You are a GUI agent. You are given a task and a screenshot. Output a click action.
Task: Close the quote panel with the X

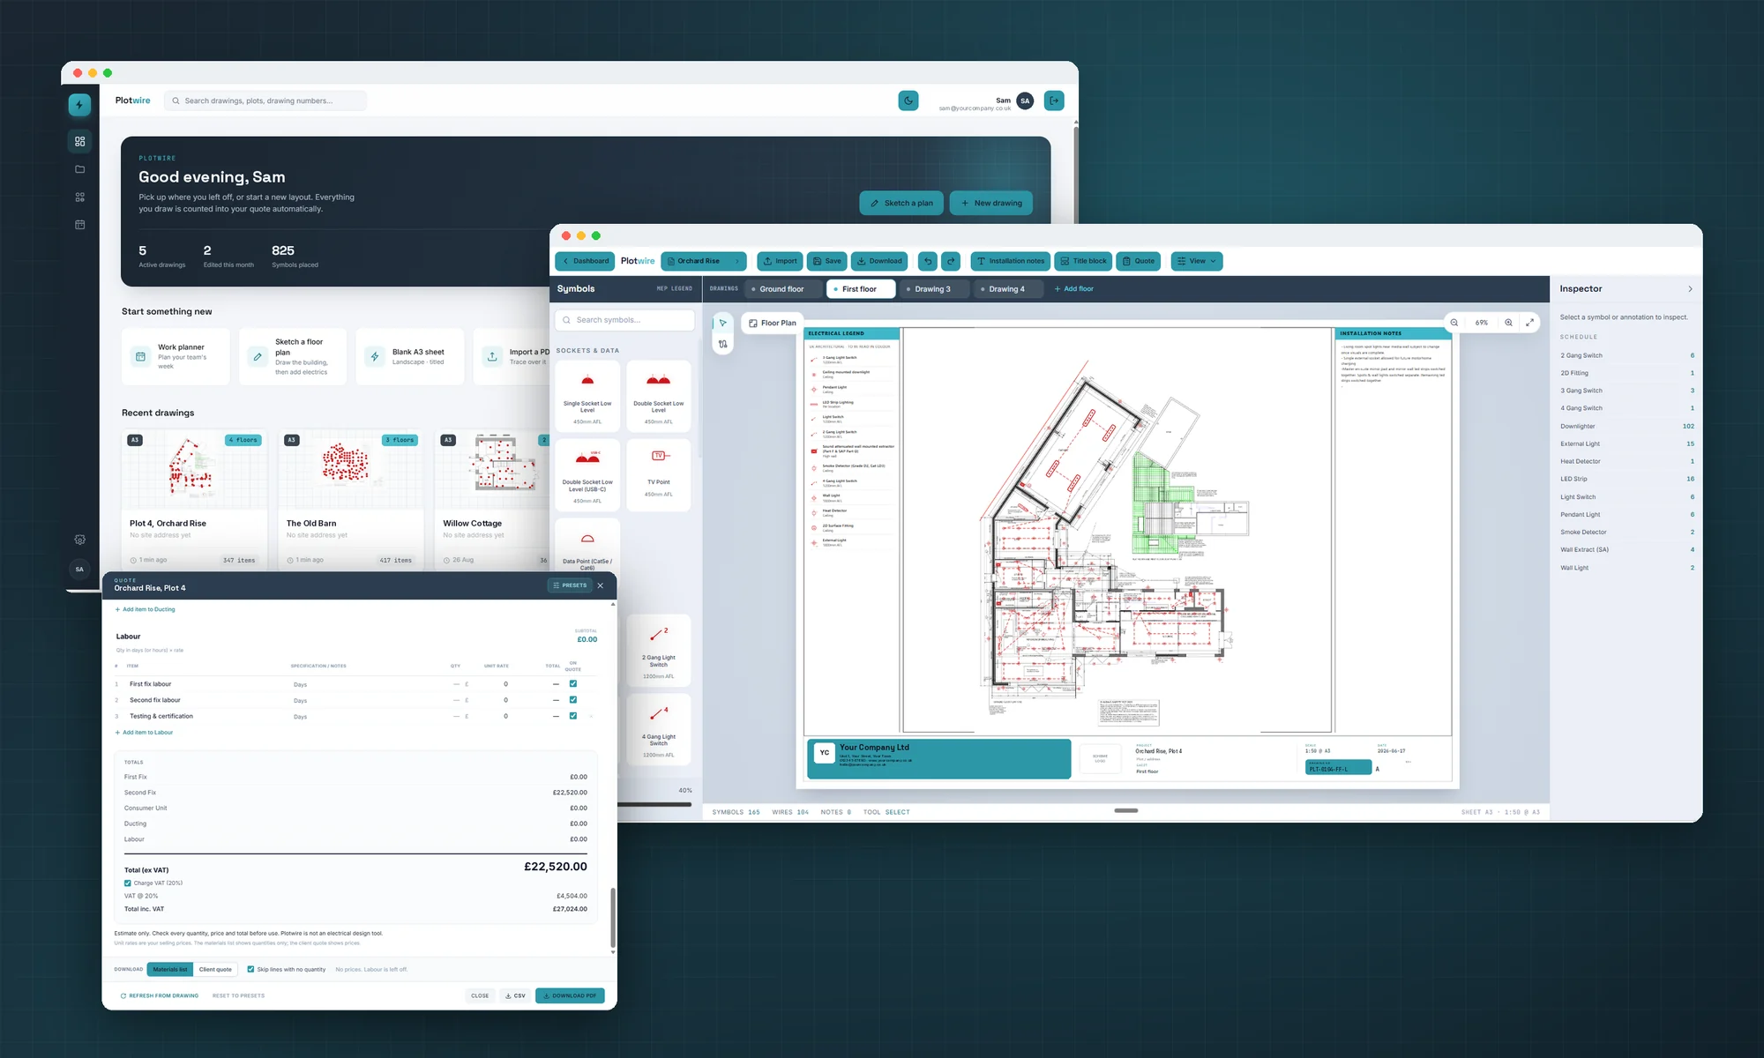(x=601, y=585)
